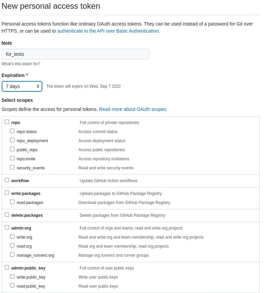Open the Expiration dropdown
The image size is (266, 293).
pos(22,86)
